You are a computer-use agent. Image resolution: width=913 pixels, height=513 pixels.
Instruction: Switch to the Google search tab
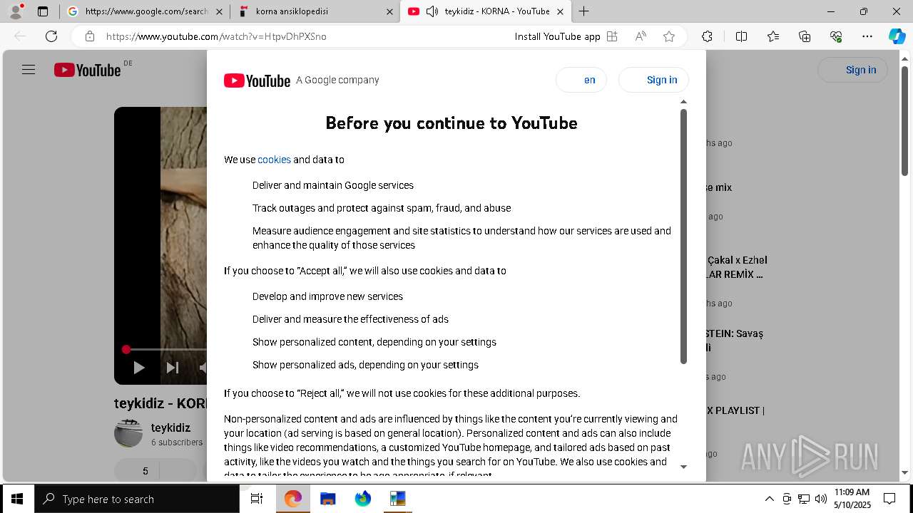pos(146,11)
